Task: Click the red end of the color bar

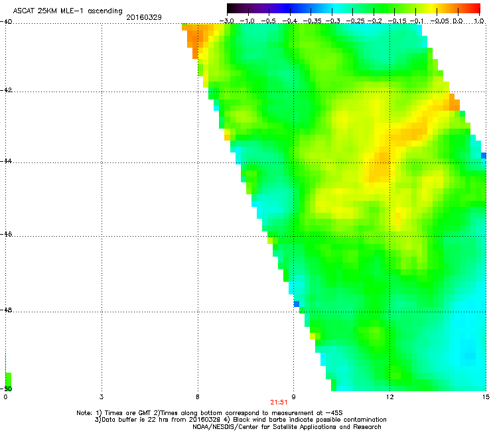Action: pos(475,8)
